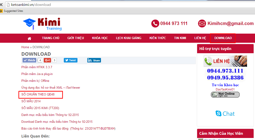The height and width of the screenshot is (140, 255).
Task: Click the Twitter Tweet button
Action: click(x=70, y=60)
